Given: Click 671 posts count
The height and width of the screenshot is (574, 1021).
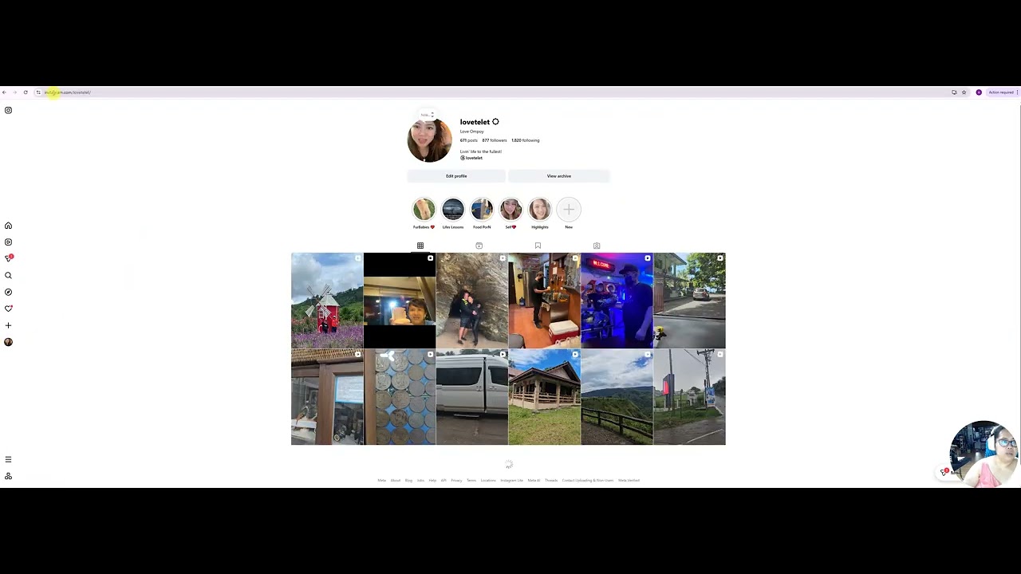Looking at the screenshot, I should pyautogui.click(x=468, y=140).
